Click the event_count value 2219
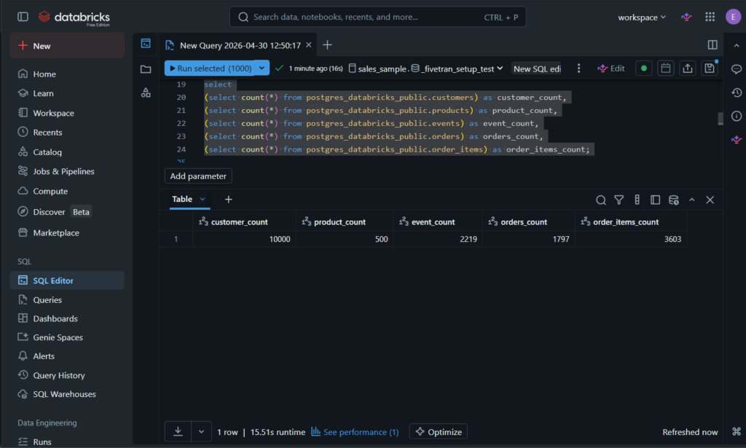Screen dimensions: 746x448 (468, 239)
